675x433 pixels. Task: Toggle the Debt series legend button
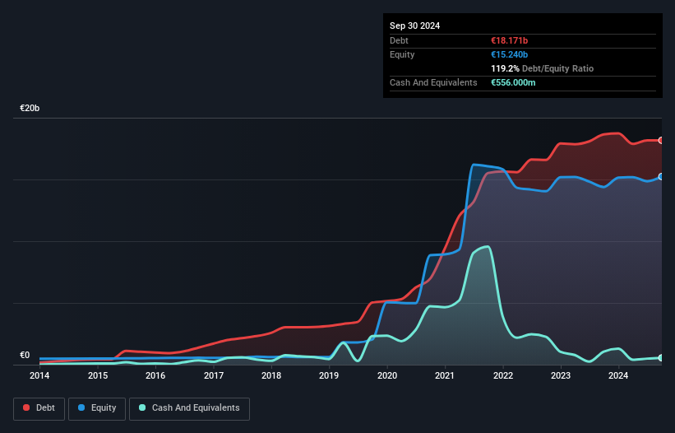click(x=39, y=408)
